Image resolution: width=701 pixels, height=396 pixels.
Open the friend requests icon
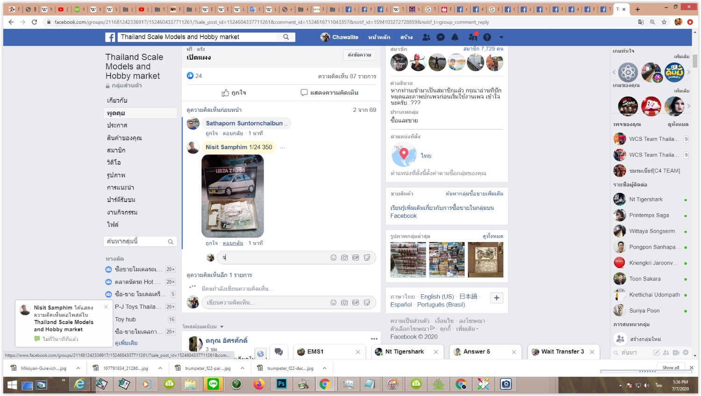(x=426, y=37)
